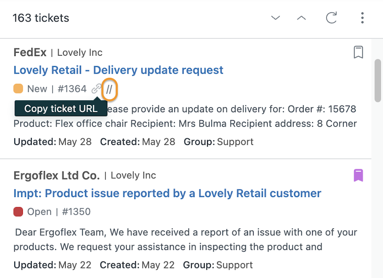
Task: Go to previous ticket with up chevron
Action: [x=301, y=18]
